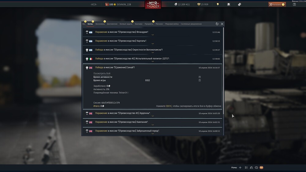
Task: Expand the Арденны defeat entry
Action: (x=152, y=113)
